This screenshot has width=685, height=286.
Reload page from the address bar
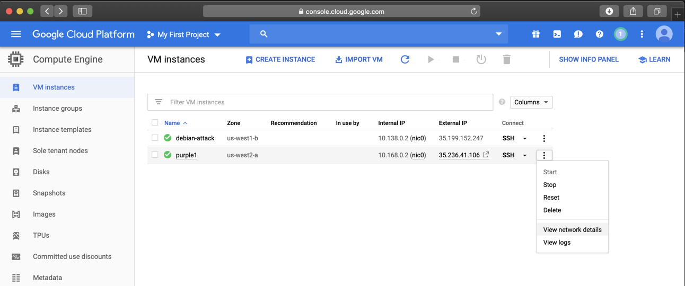click(x=474, y=11)
